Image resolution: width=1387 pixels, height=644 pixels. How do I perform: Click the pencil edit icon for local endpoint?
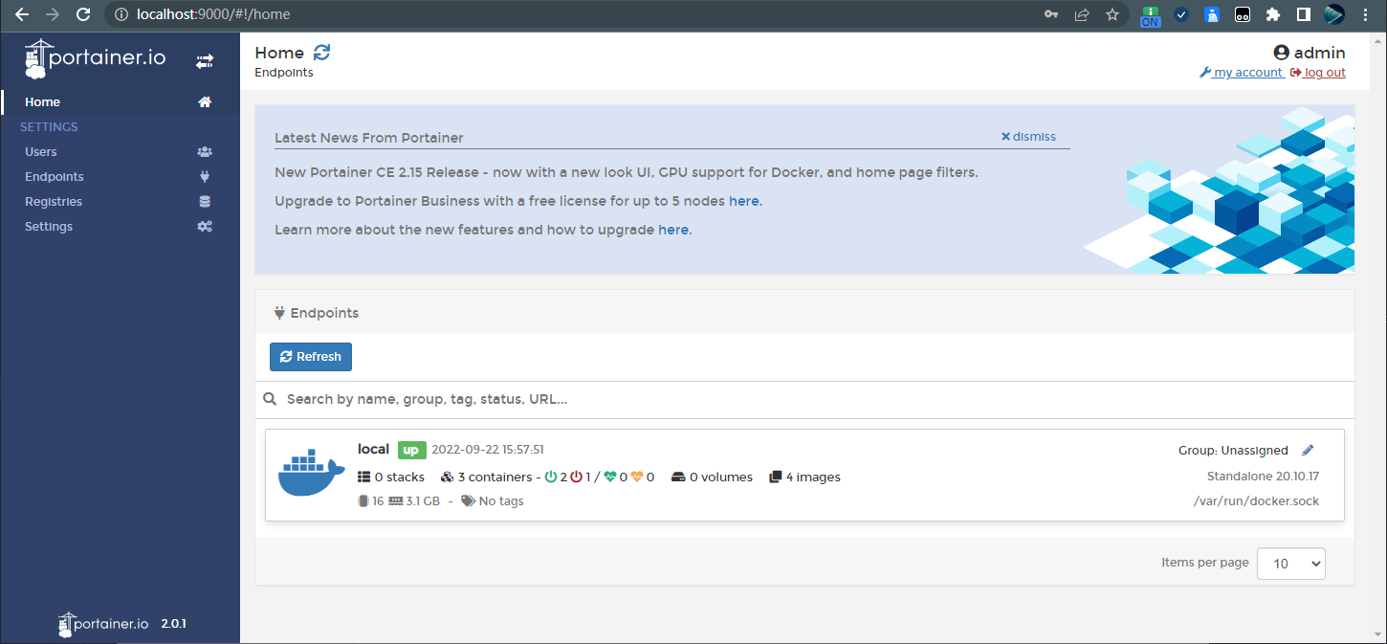(x=1308, y=451)
